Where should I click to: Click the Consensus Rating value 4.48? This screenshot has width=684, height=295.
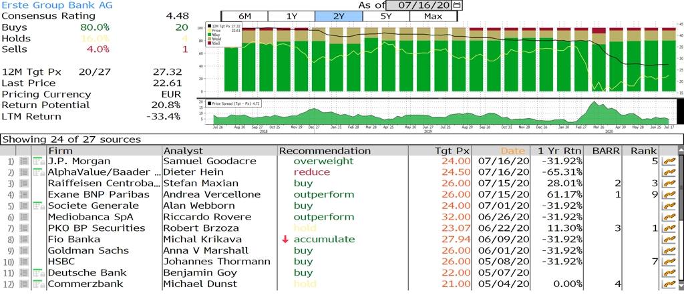coord(177,16)
